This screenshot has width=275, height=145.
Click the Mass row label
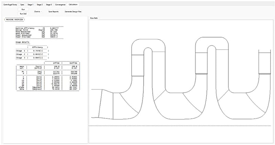click(22, 66)
